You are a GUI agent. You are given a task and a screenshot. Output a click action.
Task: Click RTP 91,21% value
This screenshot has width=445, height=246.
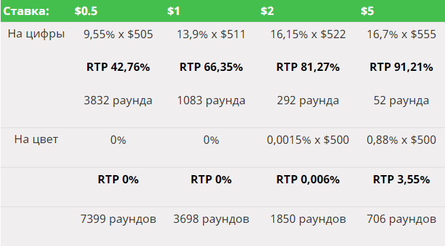click(401, 67)
